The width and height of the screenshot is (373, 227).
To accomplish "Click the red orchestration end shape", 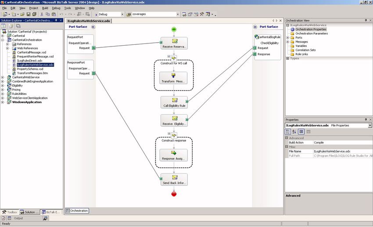I will click(174, 194).
